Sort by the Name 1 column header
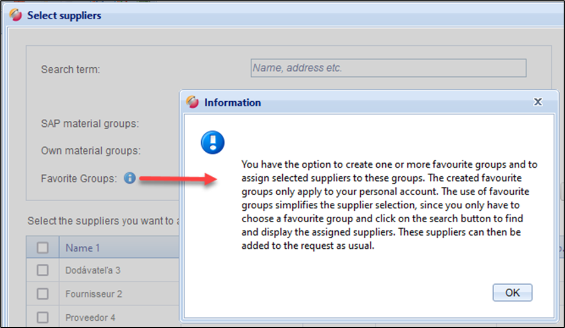 (83, 248)
